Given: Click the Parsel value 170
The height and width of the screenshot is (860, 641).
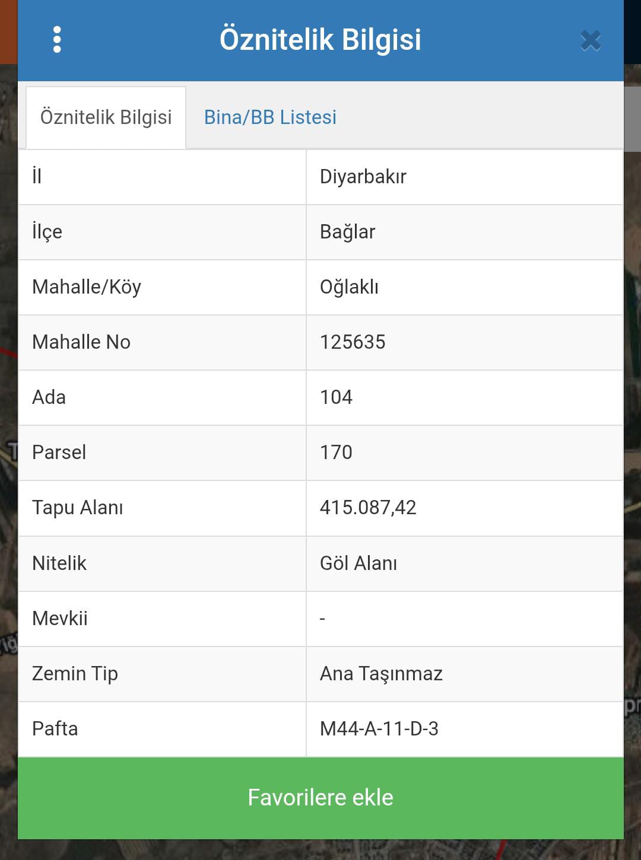Looking at the screenshot, I should click(x=336, y=453).
